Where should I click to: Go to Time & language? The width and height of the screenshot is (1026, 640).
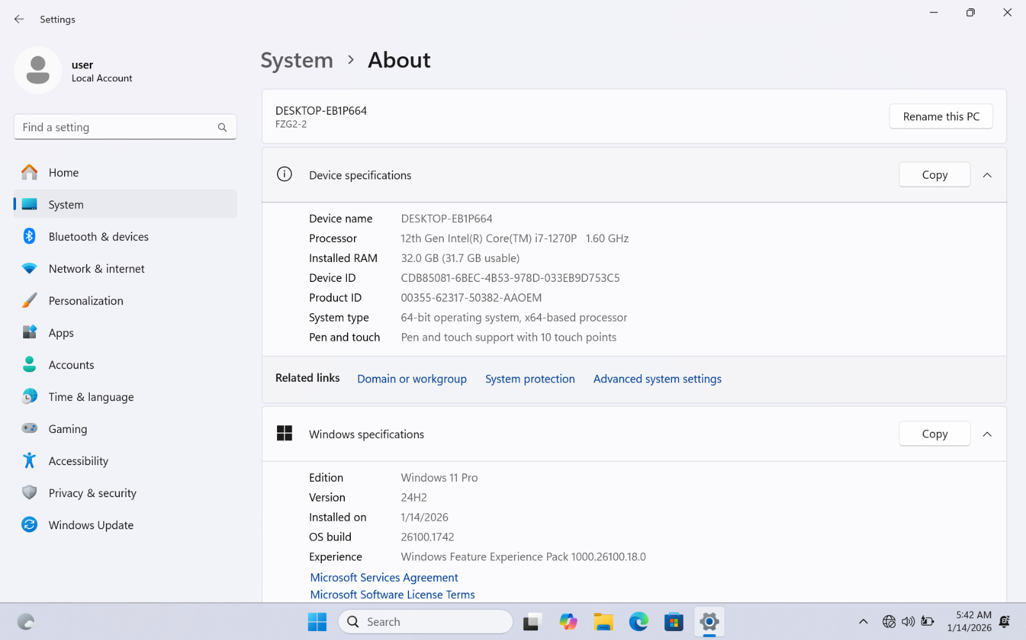point(125,397)
